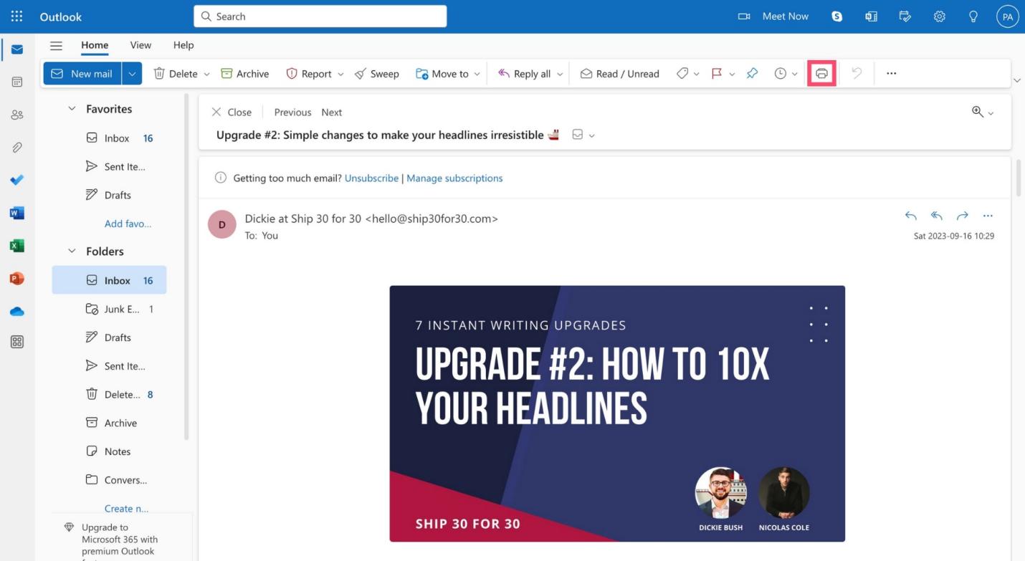Screen dimensions: 1025x561
Task: Click the Add favorite link
Action: [x=128, y=224]
